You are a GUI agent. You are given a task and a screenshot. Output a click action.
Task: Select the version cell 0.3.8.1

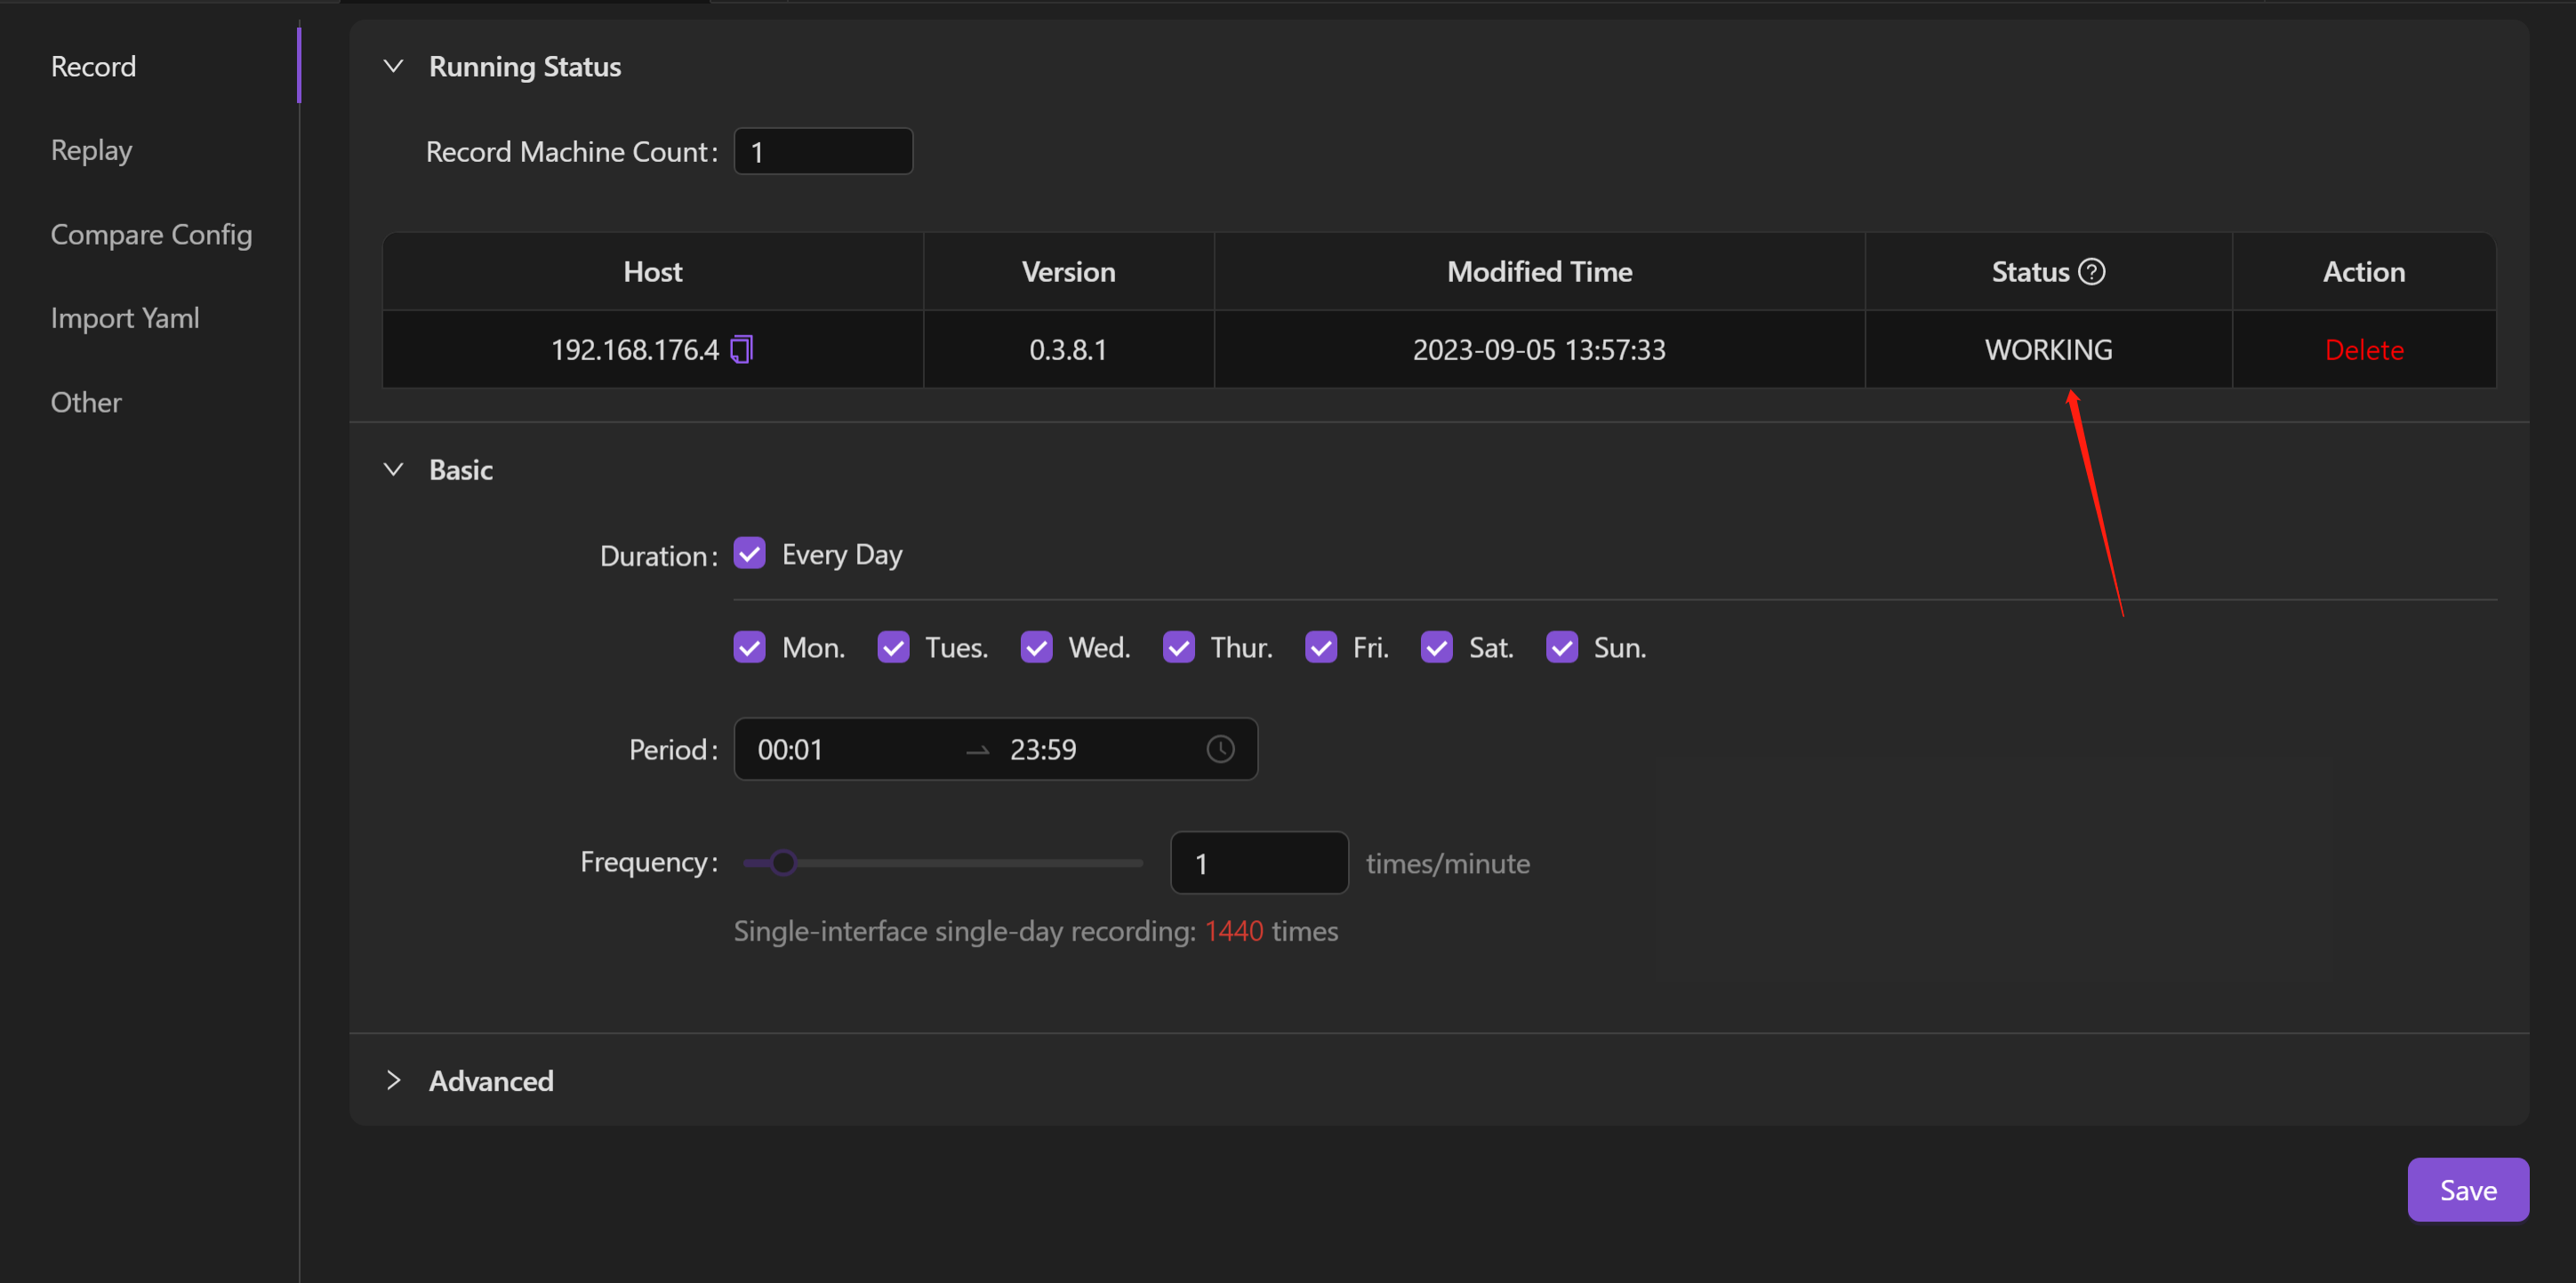click(1068, 349)
